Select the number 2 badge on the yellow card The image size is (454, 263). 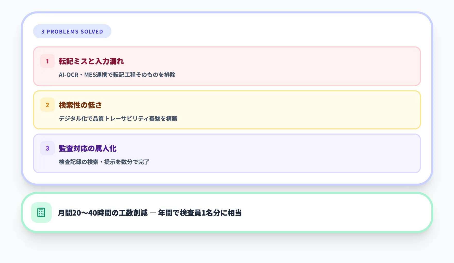coord(47,105)
